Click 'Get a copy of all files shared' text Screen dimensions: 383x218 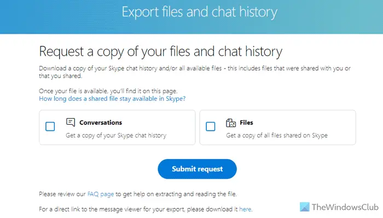click(277, 136)
